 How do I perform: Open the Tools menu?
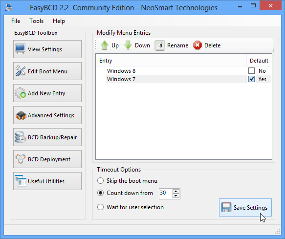37,21
